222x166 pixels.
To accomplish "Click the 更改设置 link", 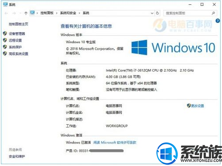I will pyautogui.click(x=197, y=106).
